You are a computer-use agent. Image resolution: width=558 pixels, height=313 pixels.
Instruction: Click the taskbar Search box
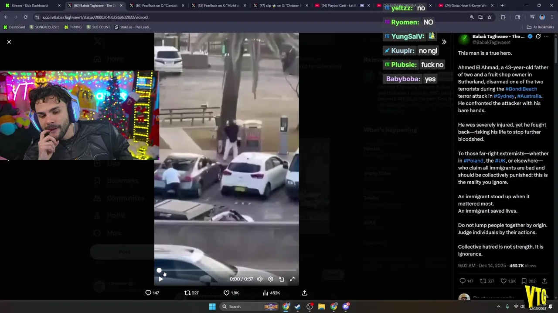(250, 306)
